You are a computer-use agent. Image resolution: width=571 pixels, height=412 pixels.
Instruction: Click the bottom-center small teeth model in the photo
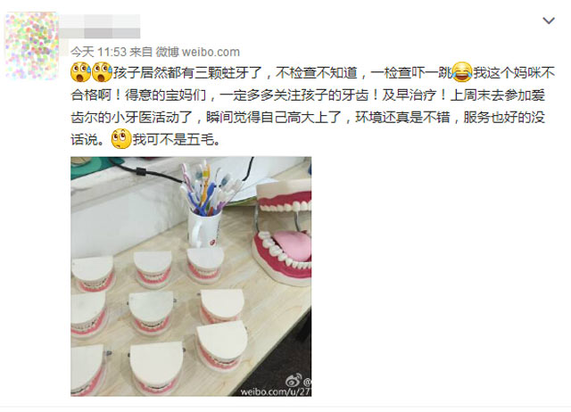click(x=157, y=367)
